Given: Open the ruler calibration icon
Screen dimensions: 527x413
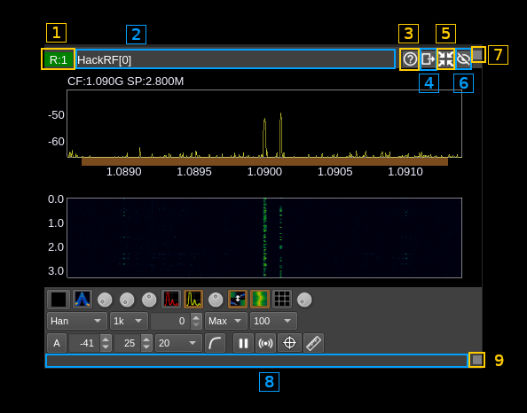Looking at the screenshot, I should [313, 343].
